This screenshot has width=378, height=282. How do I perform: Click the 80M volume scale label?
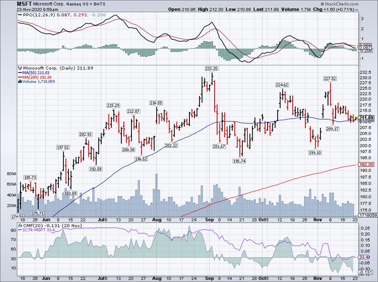pyautogui.click(x=11, y=174)
